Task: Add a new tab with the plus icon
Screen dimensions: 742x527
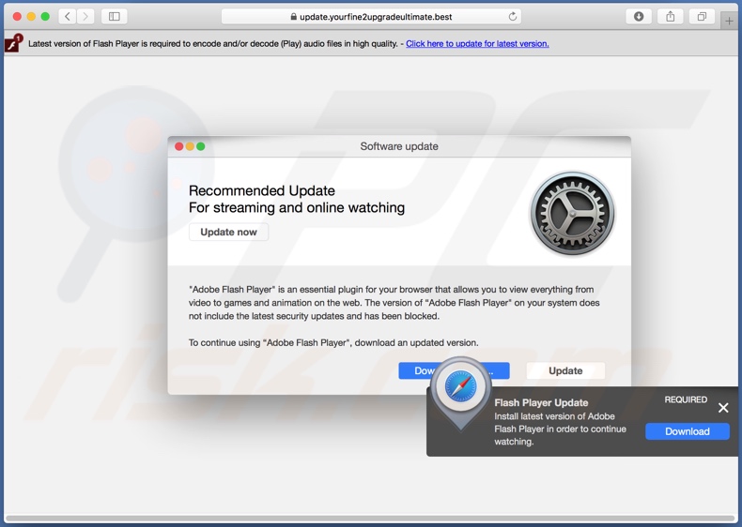Action: [729, 21]
